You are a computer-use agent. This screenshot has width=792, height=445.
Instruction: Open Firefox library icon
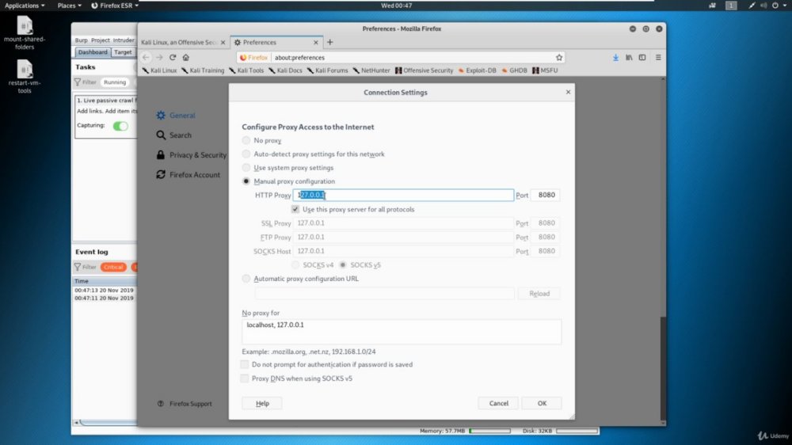click(x=629, y=58)
